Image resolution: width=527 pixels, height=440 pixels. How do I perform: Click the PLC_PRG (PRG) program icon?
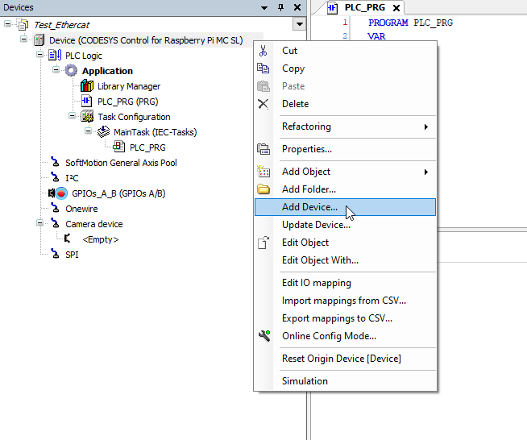pyautogui.click(x=87, y=102)
